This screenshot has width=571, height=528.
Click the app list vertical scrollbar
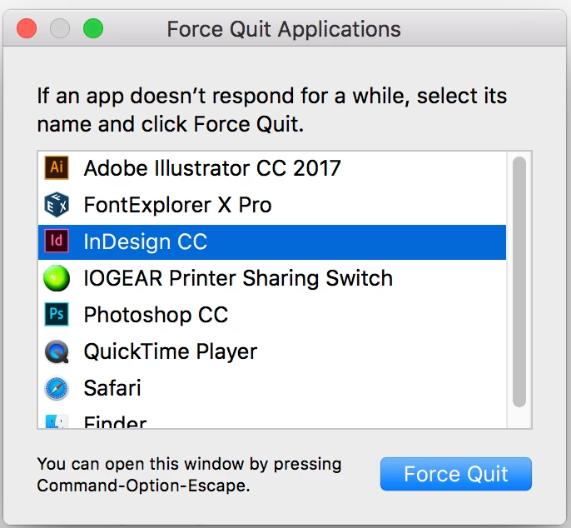519,281
